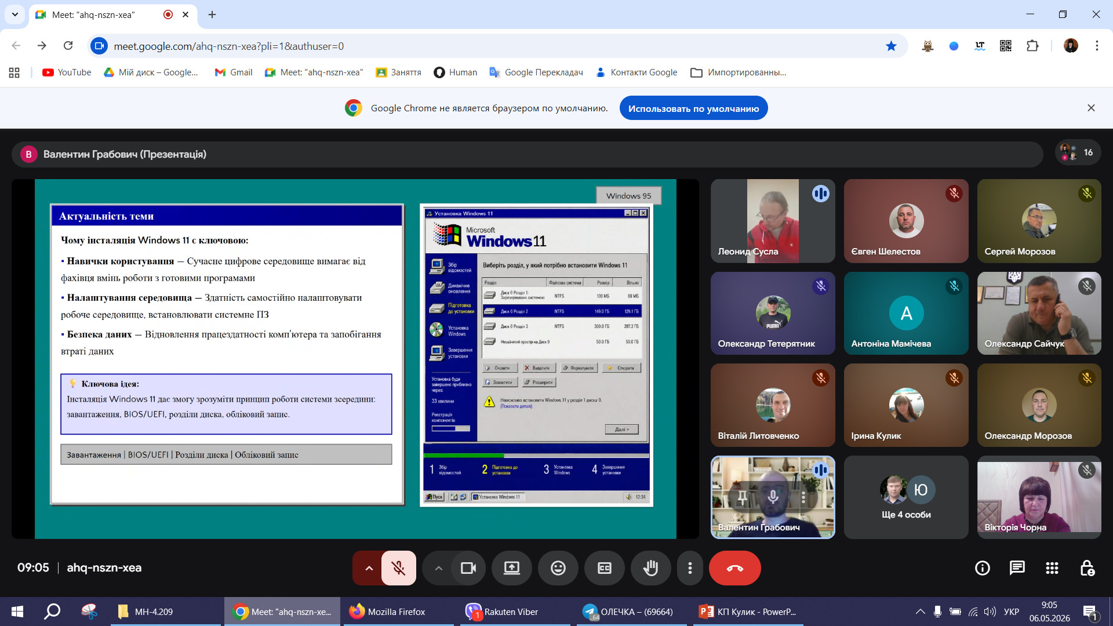
Task: Turn on closed captions
Action: click(605, 568)
